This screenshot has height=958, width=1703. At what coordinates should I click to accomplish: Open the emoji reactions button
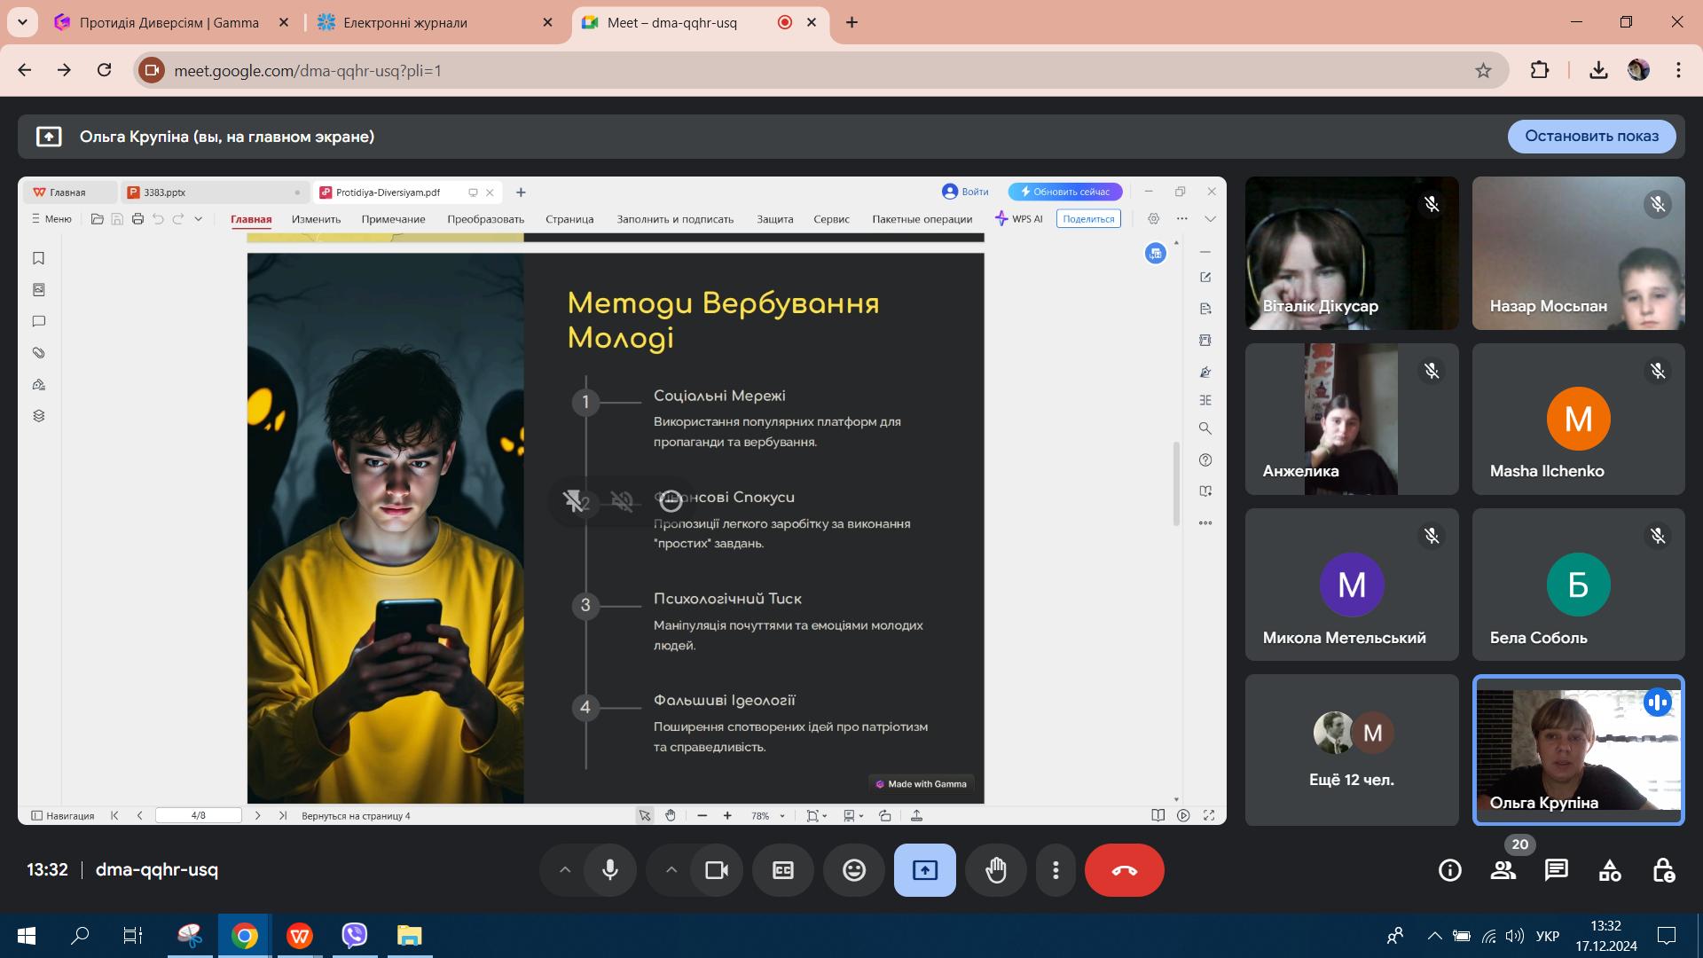853,870
